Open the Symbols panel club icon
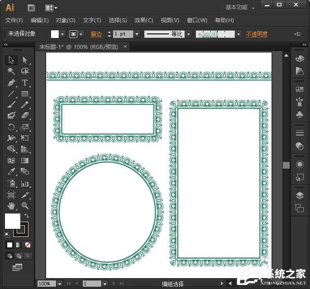The image size is (310, 289). (299, 115)
